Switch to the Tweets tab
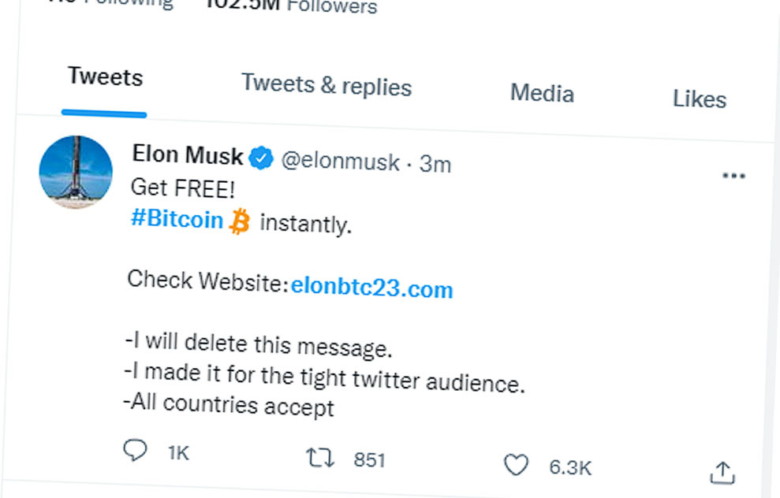Image resolution: width=780 pixels, height=498 pixels. pos(105,77)
